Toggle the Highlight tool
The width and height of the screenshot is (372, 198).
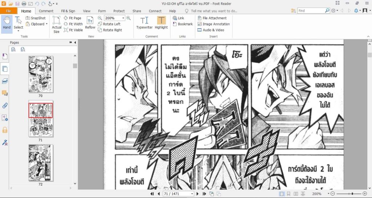tap(161, 23)
